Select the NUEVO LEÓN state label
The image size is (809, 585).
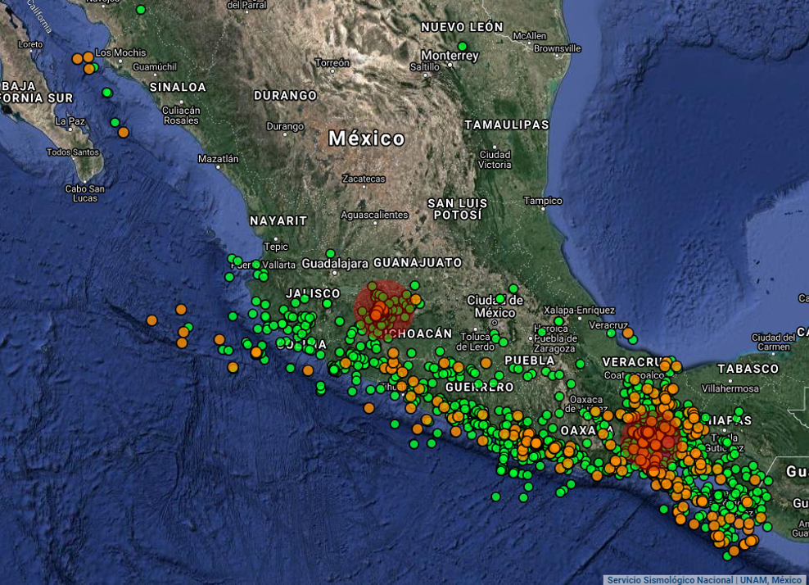462,27
